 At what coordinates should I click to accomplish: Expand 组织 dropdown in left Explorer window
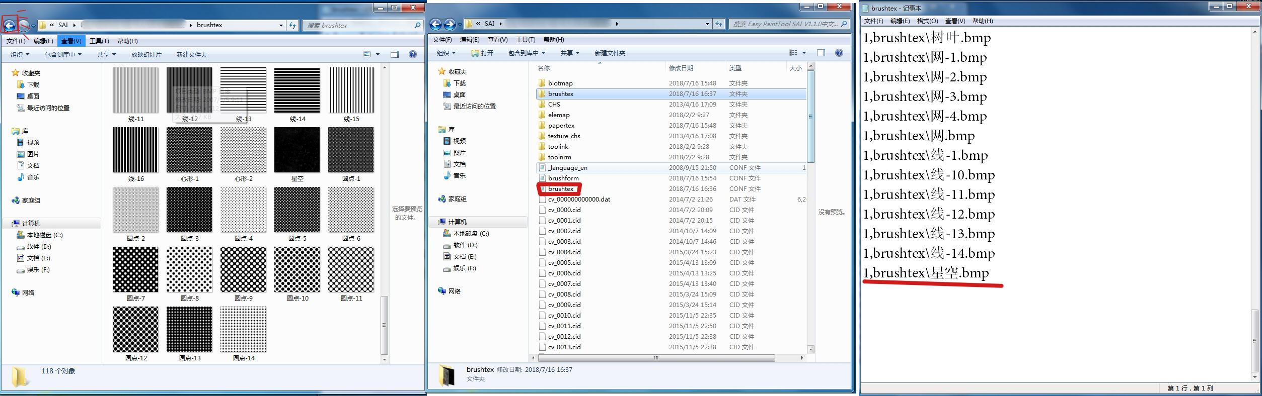(20, 54)
